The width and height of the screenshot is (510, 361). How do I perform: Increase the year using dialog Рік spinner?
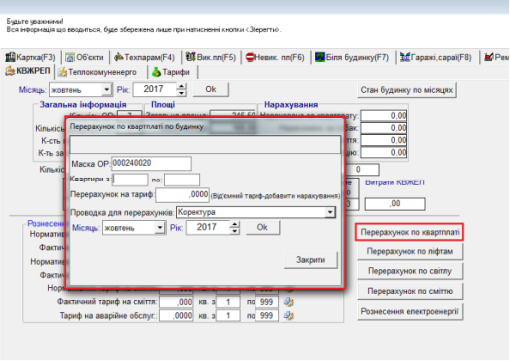[235, 224]
